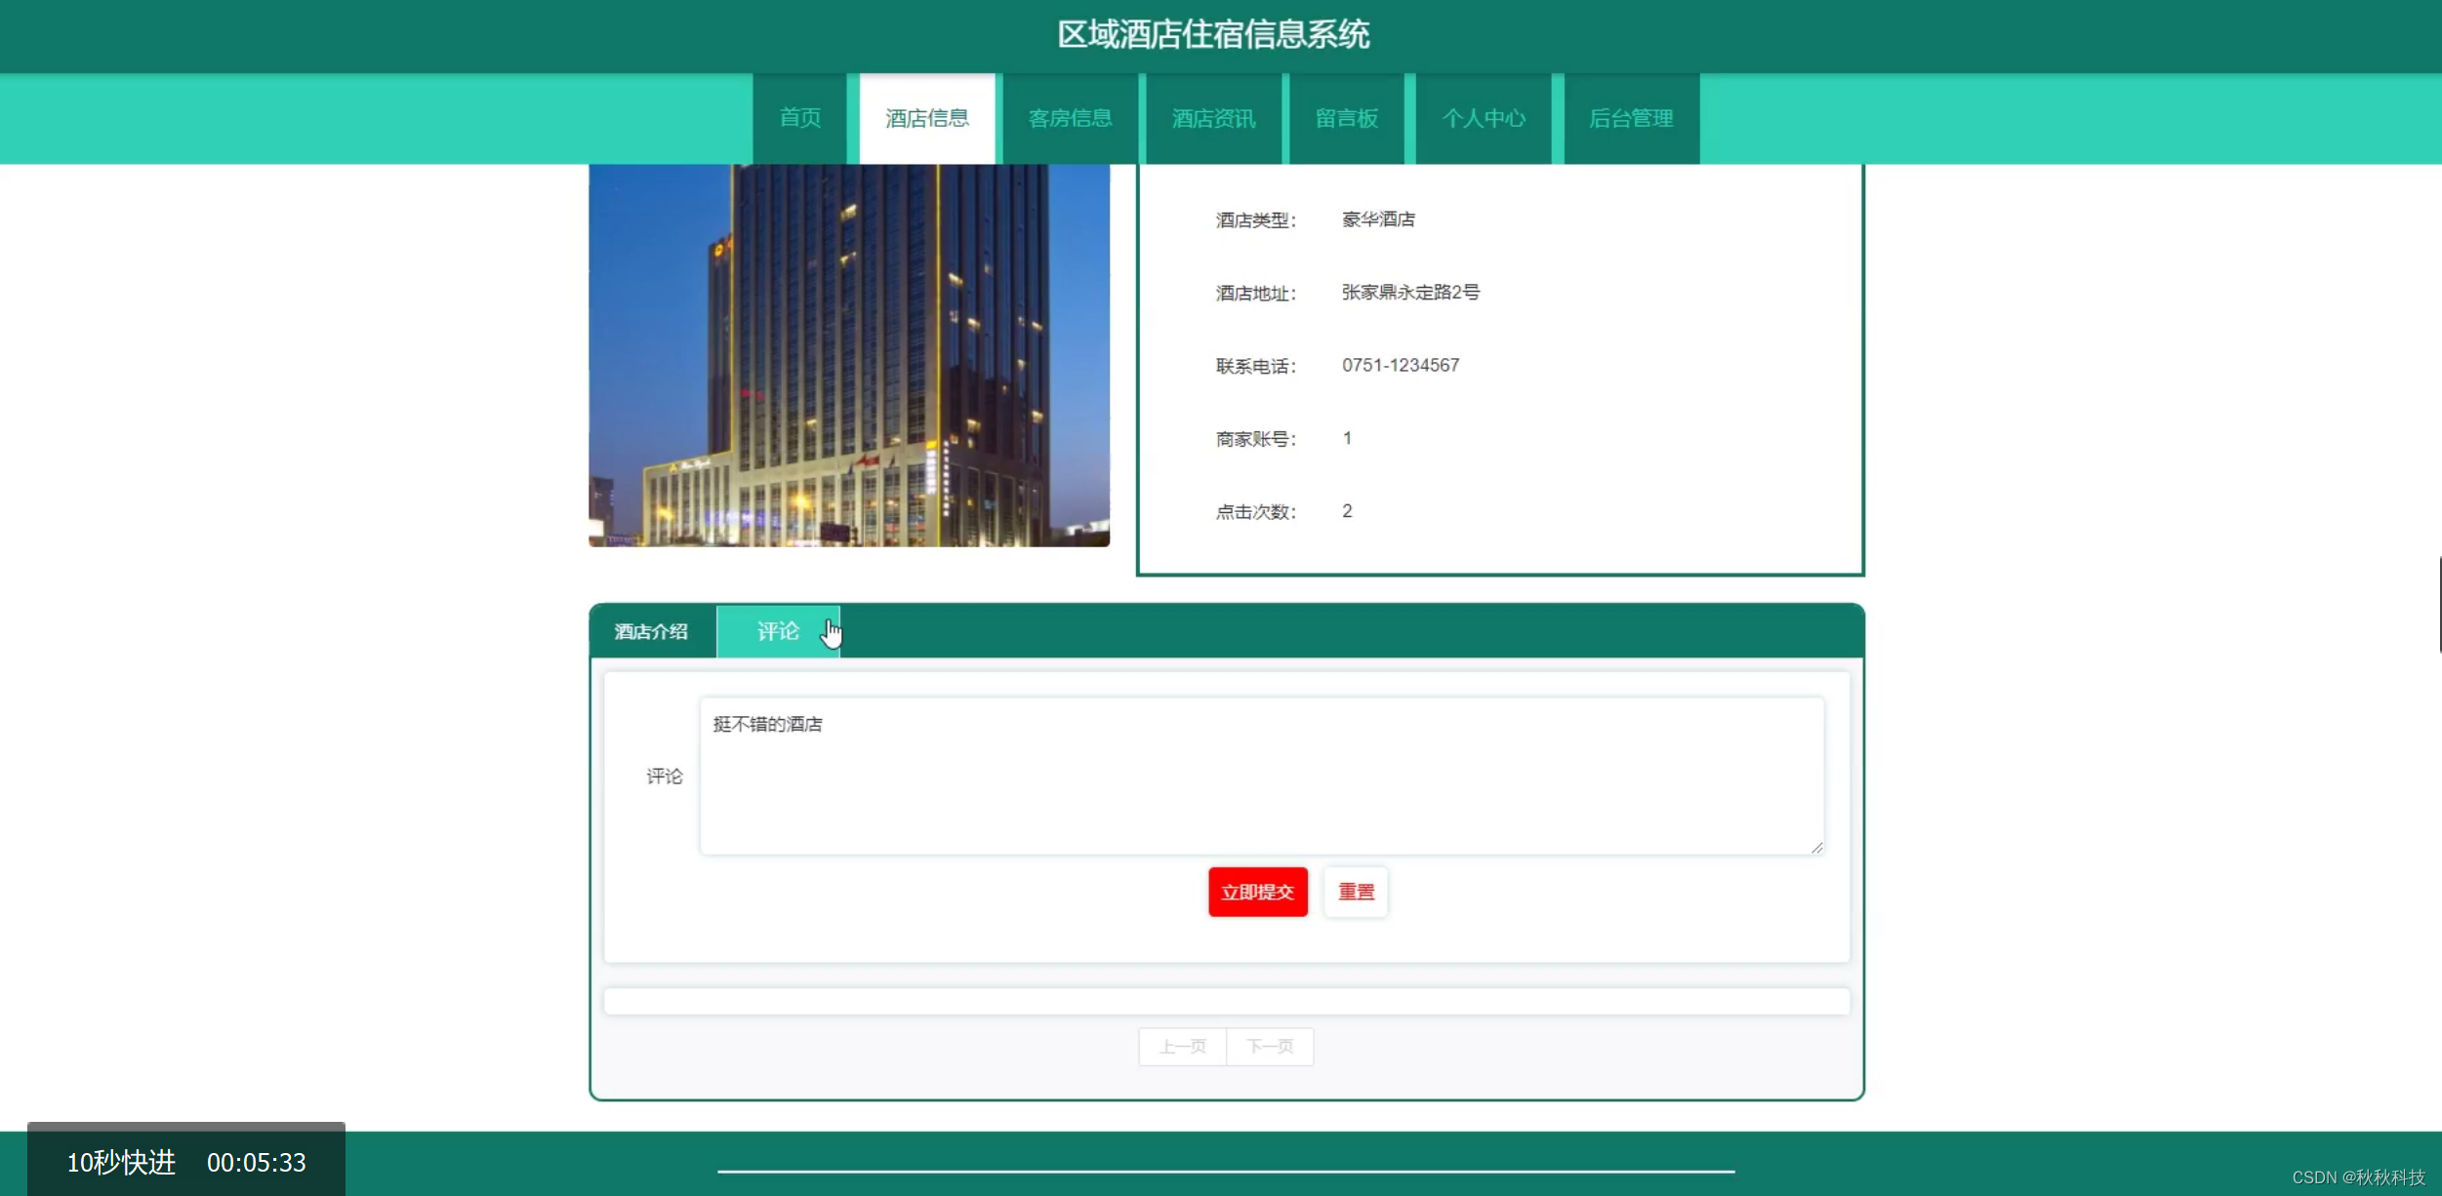Switch to the 酒店介绍 tab
The width and height of the screenshot is (2442, 1196).
[651, 631]
